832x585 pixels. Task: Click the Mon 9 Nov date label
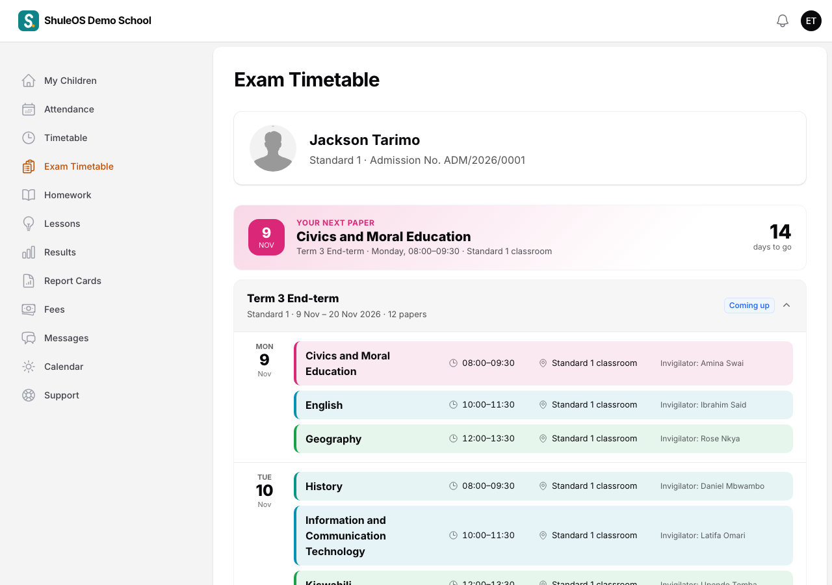[x=264, y=360]
